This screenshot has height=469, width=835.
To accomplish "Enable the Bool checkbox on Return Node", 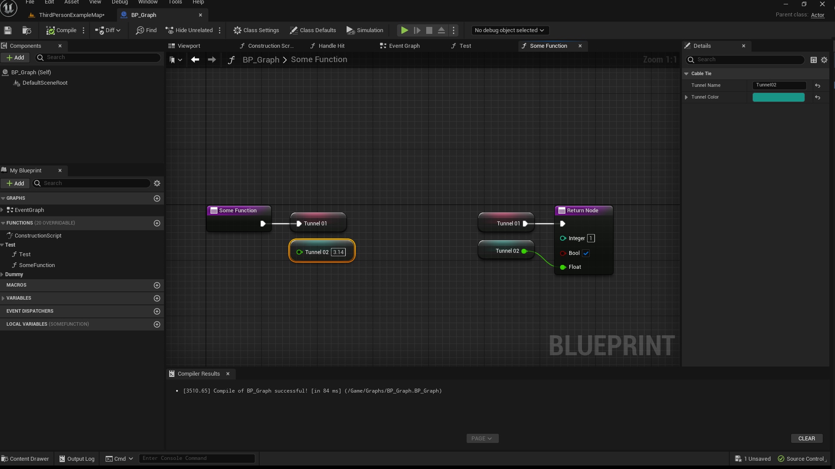I will click(x=586, y=253).
